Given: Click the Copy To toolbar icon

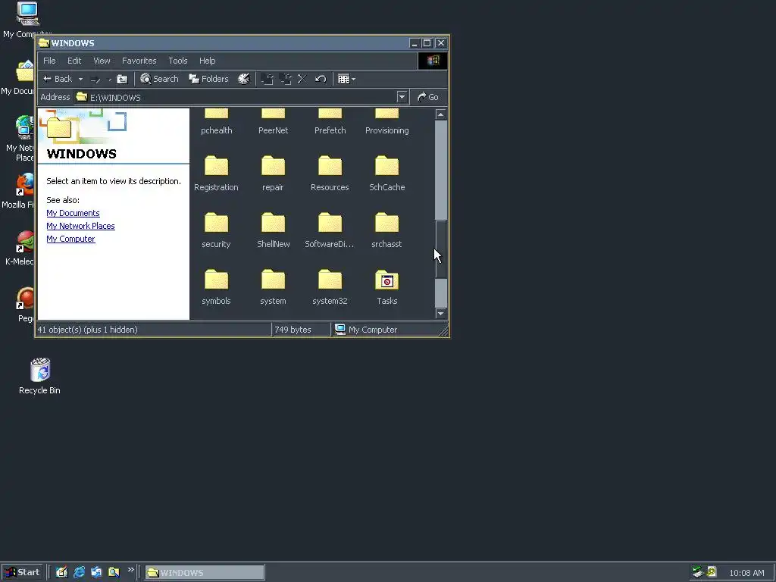Looking at the screenshot, I should [286, 79].
